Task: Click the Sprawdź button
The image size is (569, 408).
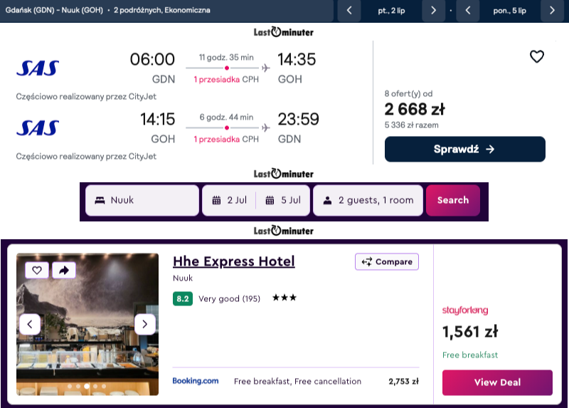Action: tap(465, 149)
